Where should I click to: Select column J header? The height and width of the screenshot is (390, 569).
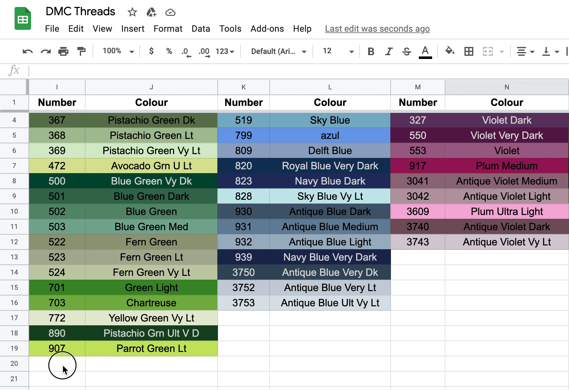[151, 87]
